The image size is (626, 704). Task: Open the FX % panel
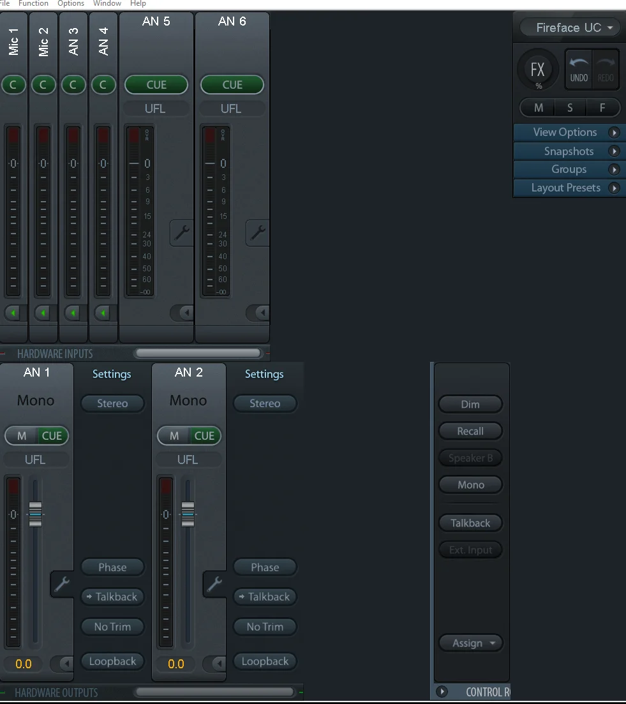[x=537, y=70]
